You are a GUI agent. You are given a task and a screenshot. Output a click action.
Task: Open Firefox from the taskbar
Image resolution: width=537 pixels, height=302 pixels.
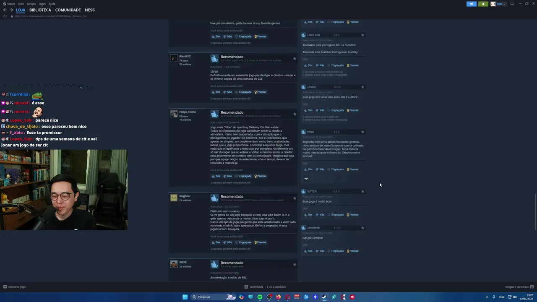278,297
